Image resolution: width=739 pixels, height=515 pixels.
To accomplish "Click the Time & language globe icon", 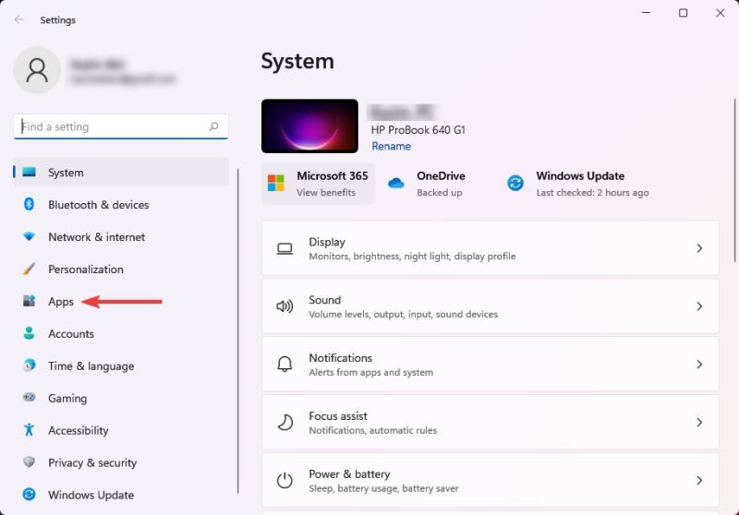I will (x=29, y=366).
